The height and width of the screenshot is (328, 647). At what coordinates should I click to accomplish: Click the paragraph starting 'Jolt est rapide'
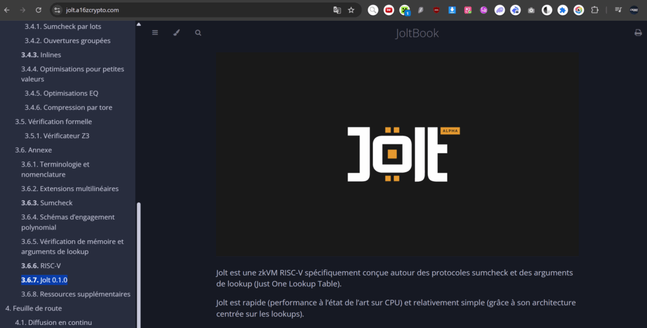396,308
